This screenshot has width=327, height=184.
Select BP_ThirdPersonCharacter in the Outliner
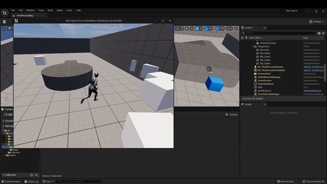click(270, 67)
